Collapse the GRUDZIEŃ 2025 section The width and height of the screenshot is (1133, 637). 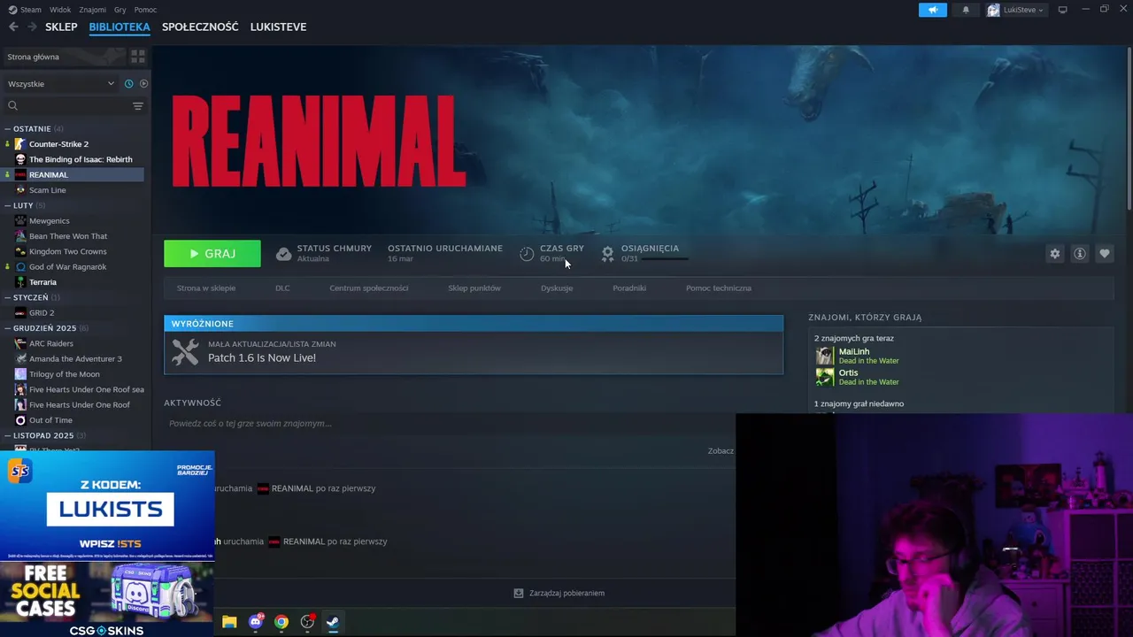click(7, 328)
